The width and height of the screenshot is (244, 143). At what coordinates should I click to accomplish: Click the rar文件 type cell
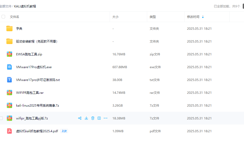coord(155,93)
